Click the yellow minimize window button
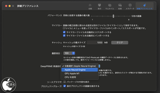 pos(9,6)
